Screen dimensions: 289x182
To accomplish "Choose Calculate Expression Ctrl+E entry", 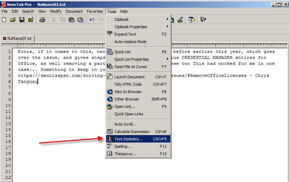I will [x=138, y=132].
